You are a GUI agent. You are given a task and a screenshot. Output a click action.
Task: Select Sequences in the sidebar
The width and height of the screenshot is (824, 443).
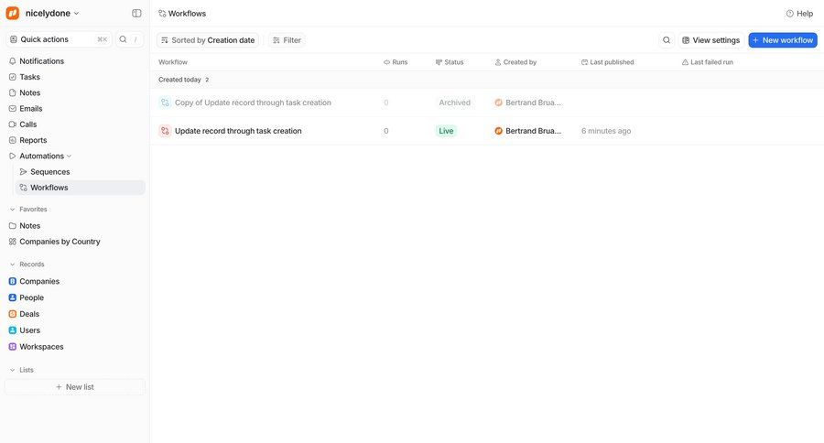(x=49, y=172)
